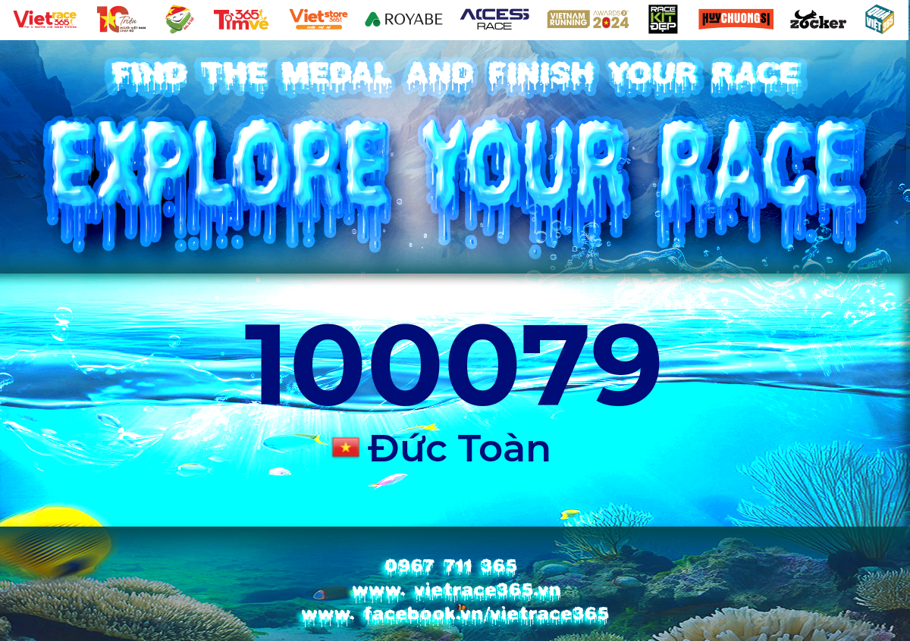Screen dimensions: 910x641
Task: Open Vietnam Running Awards 2024 logo
Action: [x=588, y=19]
